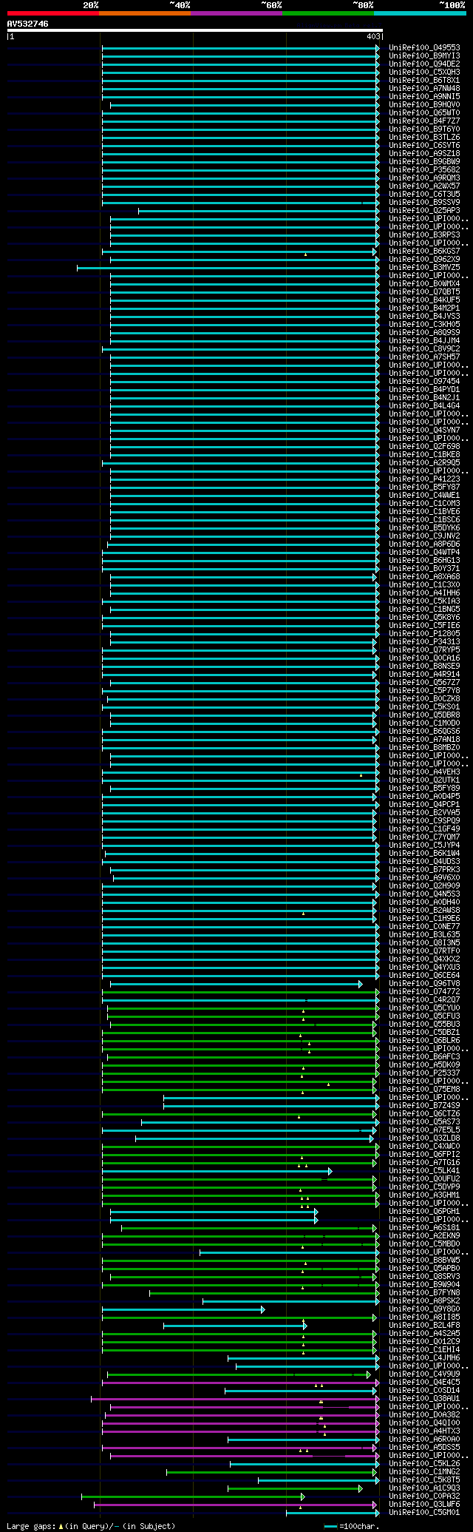473x1532 pixels.
Task: Select subject label UniRef100_B8BVW5
Action: point(425,1260)
